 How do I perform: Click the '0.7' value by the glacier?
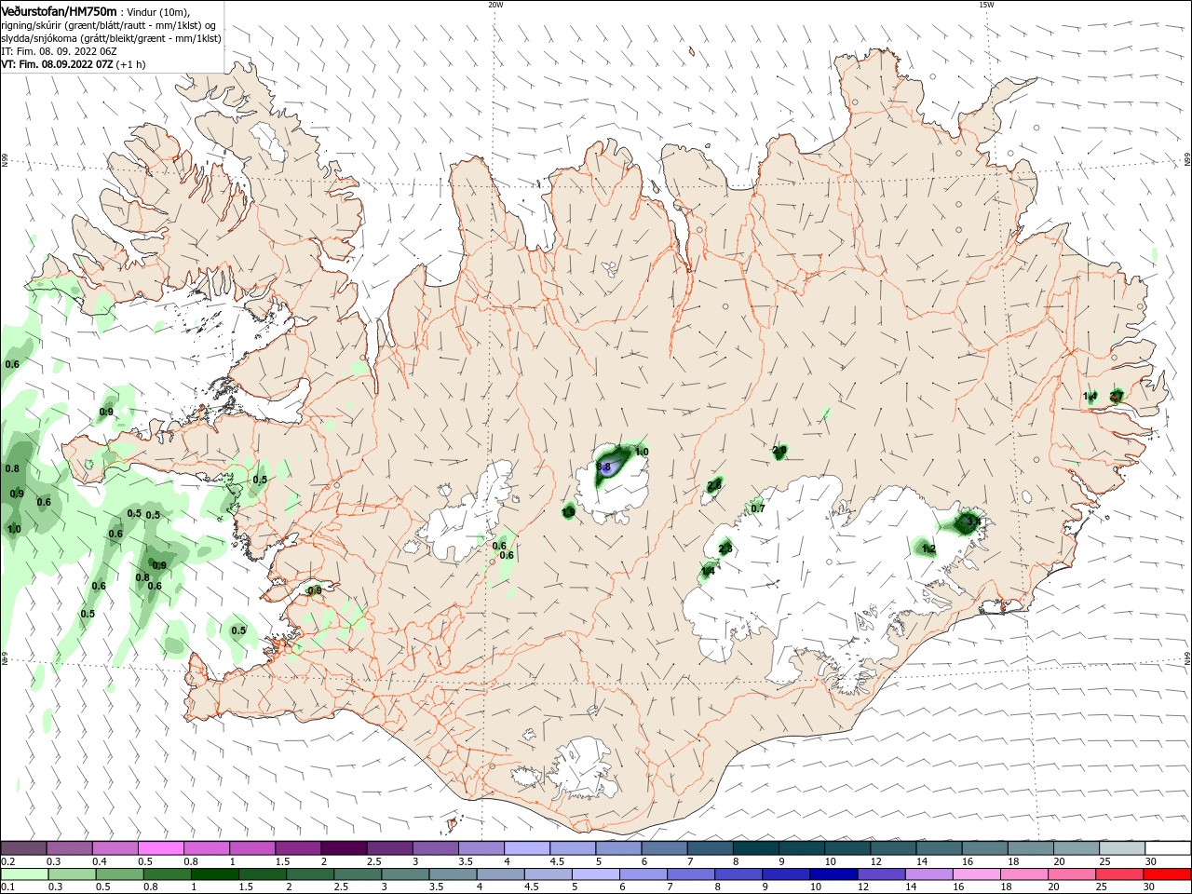tap(758, 508)
